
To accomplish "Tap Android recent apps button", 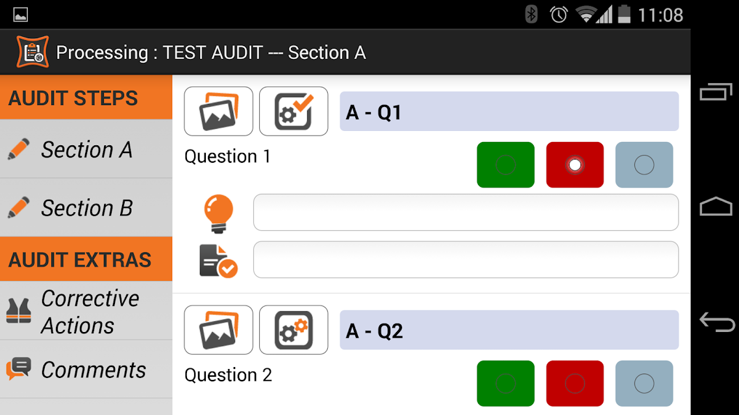I will 716,91.
